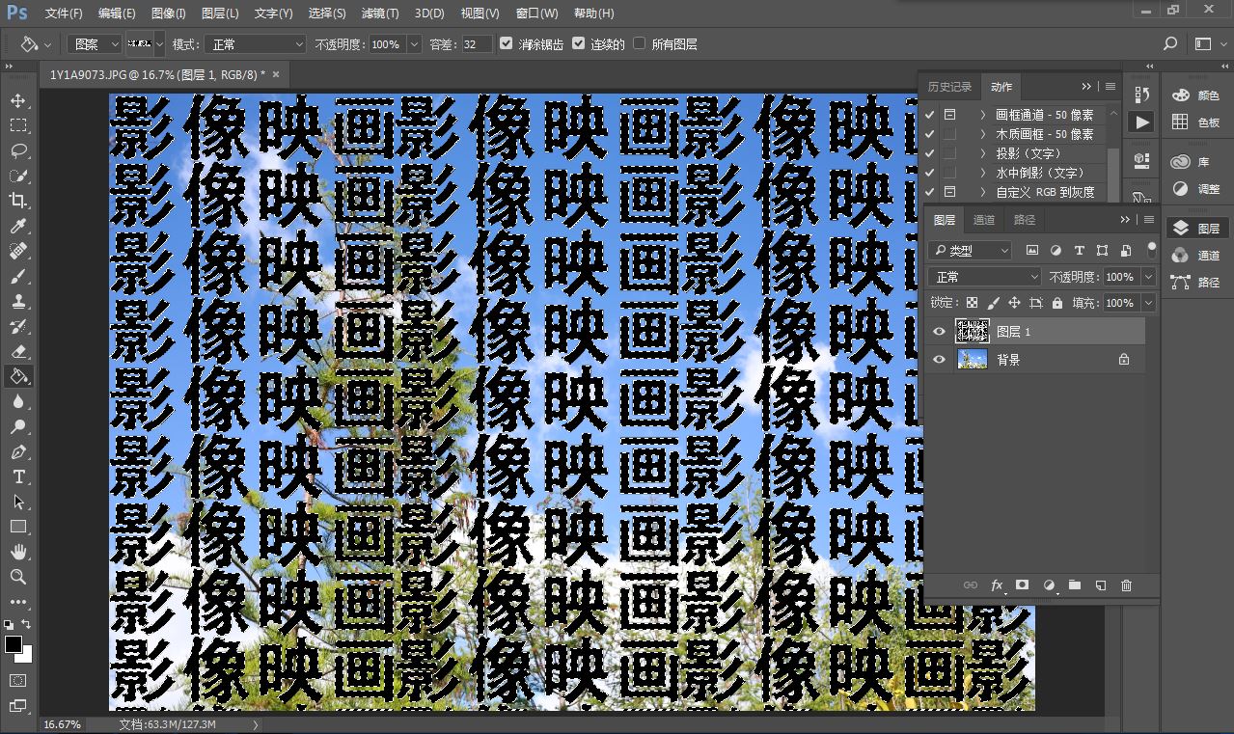Toggle the 连续的 checkbox

tap(579, 43)
